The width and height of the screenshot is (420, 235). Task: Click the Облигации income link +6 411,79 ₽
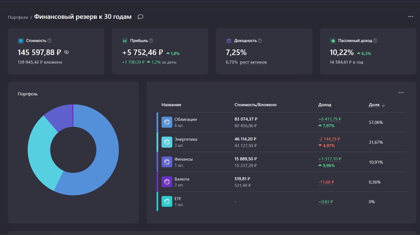tap(329, 119)
